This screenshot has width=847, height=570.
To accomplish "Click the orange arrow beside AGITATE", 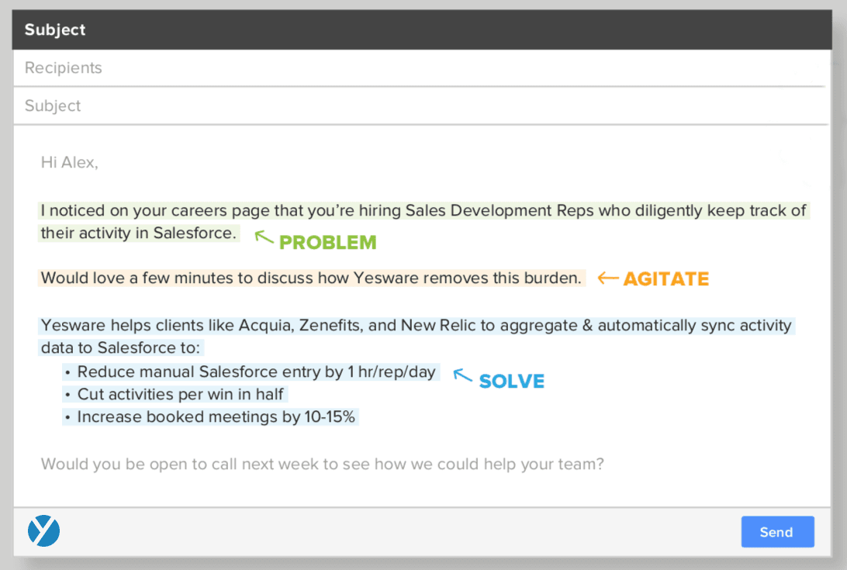I will [x=608, y=278].
